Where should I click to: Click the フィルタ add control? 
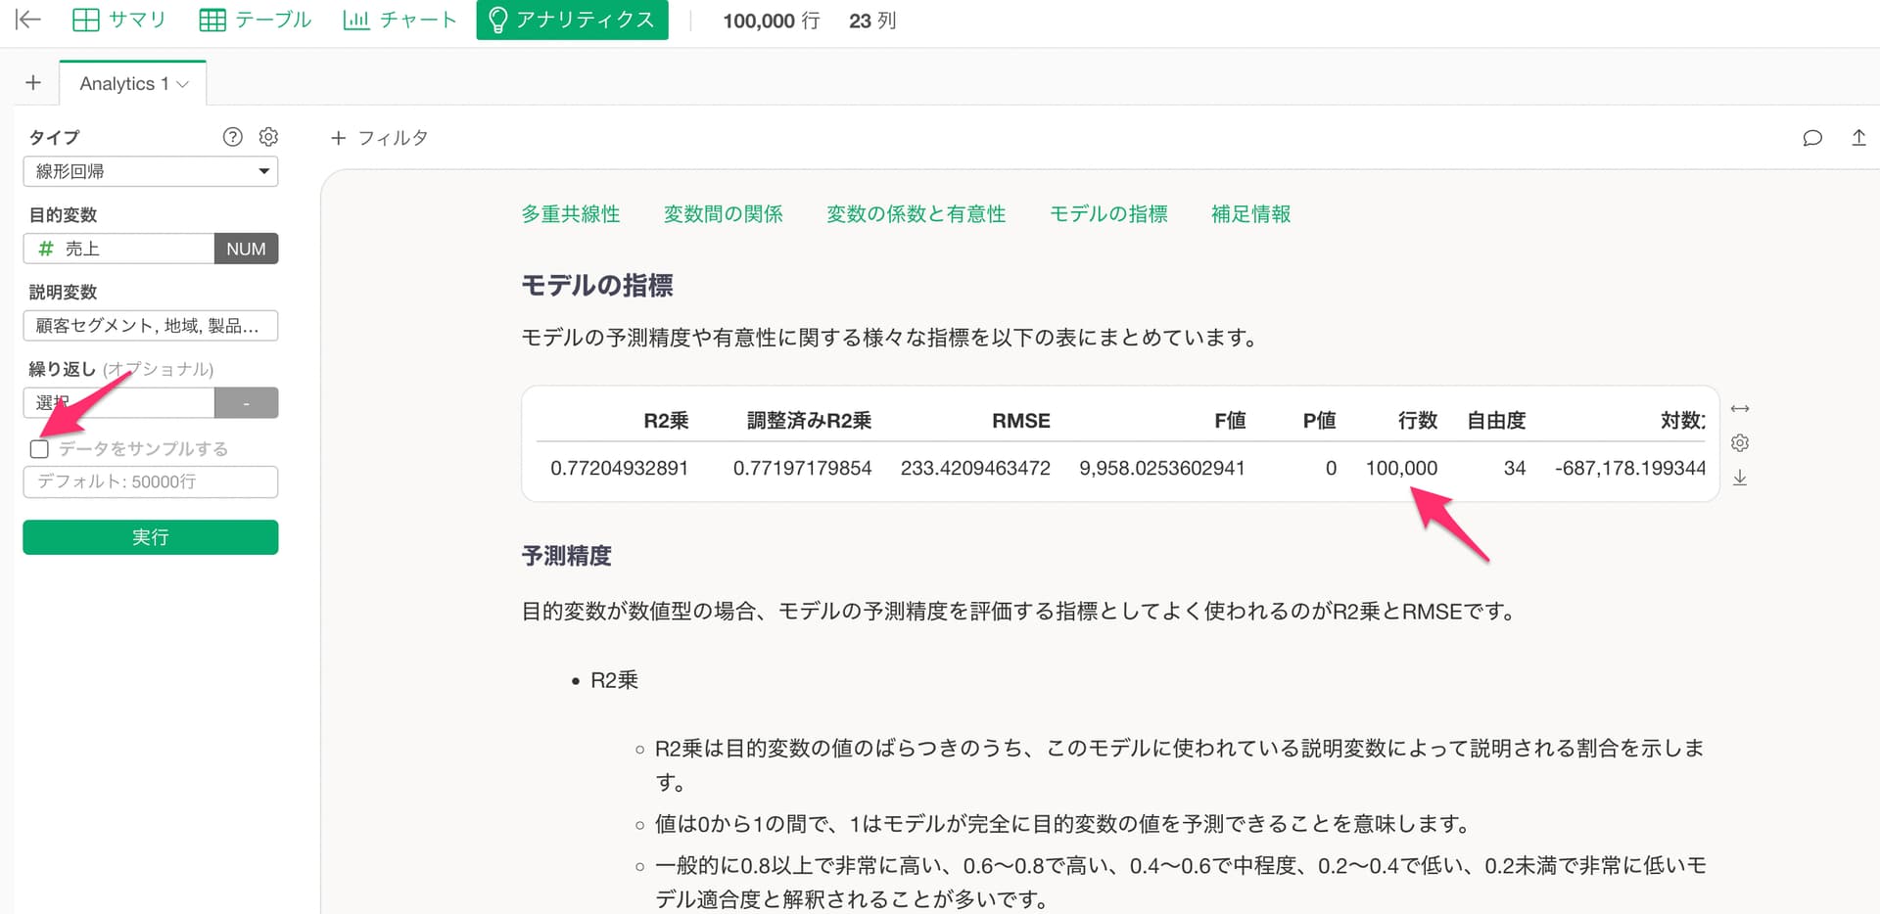click(380, 137)
